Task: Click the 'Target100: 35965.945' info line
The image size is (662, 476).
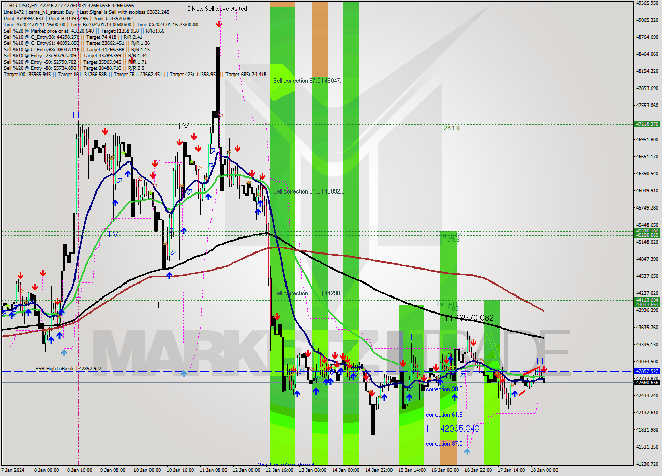Action: coord(134,75)
